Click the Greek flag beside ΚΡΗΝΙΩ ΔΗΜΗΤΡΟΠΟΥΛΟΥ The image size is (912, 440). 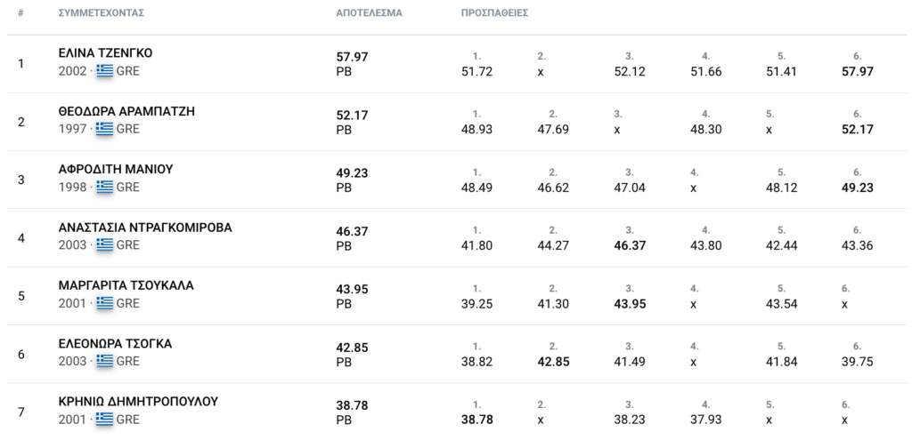[105, 419]
